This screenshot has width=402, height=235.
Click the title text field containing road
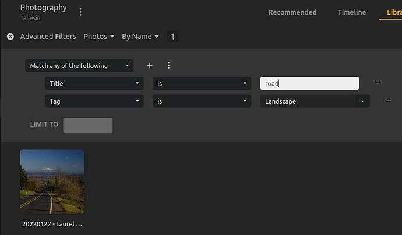coord(309,83)
